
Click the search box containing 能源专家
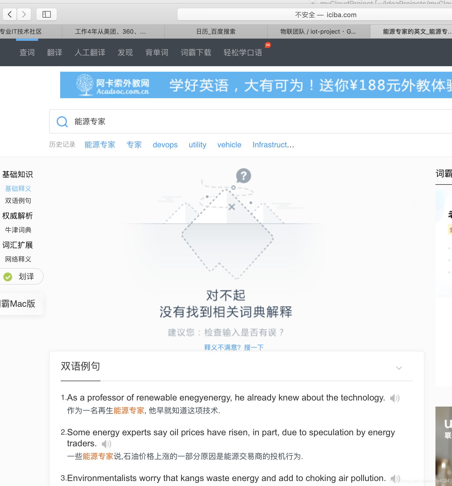[251, 121]
